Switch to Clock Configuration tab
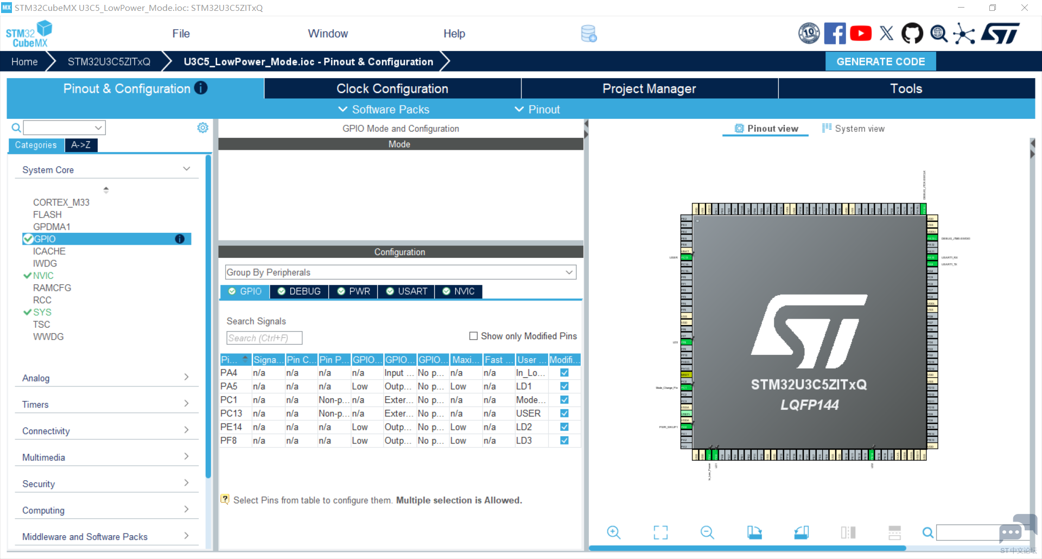Screen dimensions: 1042x559 (x=392, y=88)
